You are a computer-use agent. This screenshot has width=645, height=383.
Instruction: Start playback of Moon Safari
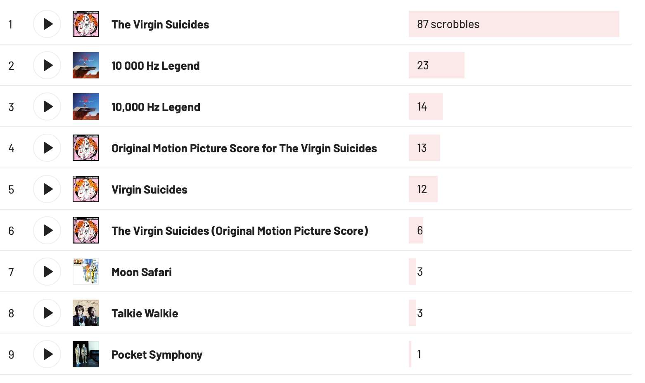coord(47,272)
